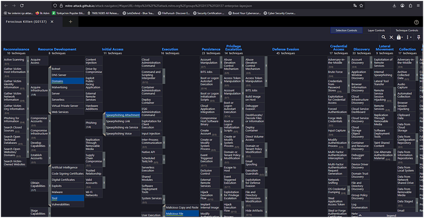Image resolution: width=424 pixels, height=218 pixels.
Task: Switch to Selection Controls tab
Action: 347,31
